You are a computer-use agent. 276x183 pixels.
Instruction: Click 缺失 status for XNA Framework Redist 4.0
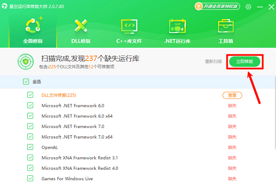232,168
